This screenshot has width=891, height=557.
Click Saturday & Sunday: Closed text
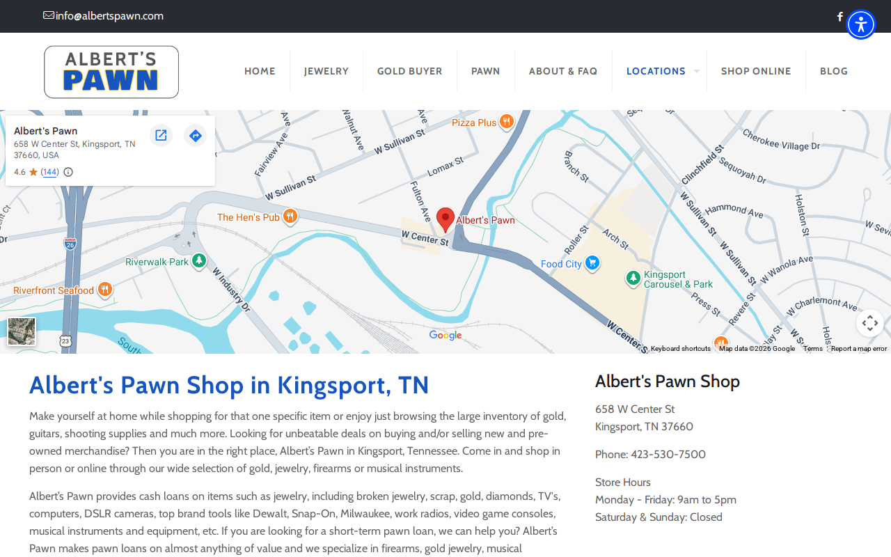point(659,517)
